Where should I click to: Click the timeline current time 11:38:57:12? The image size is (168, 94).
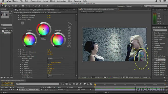(8, 83)
